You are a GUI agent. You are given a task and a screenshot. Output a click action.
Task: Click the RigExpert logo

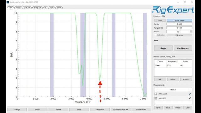point(173,10)
